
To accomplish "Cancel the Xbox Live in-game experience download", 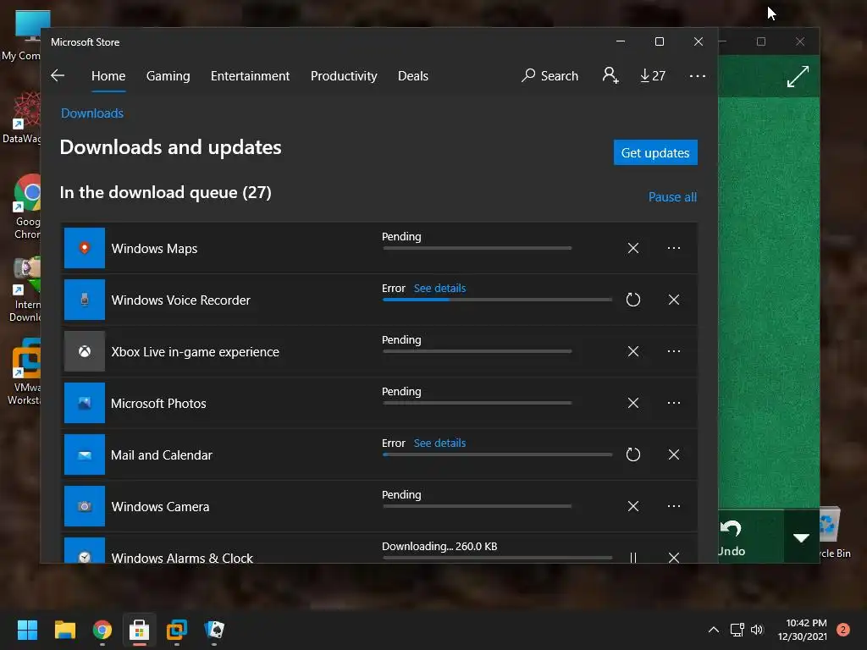I will click(633, 351).
